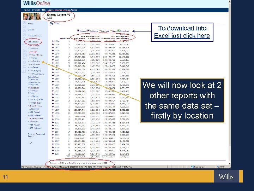Click the WillisOnline logo

click(x=37, y=3)
